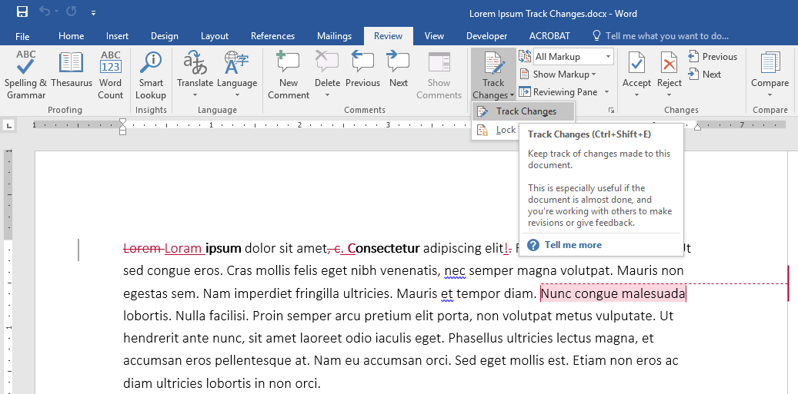Image resolution: width=798 pixels, height=394 pixels.
Task: Open Tracking options dialog launcher
Action: tap(611, 110)
